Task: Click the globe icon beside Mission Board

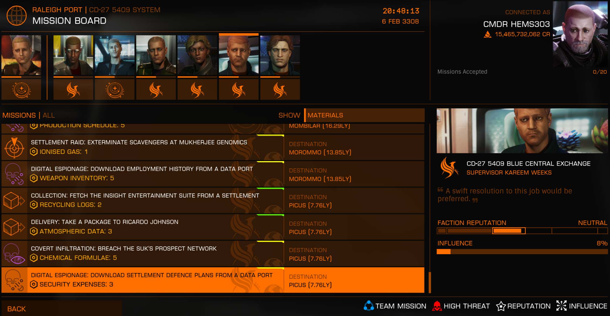Action: 16,15
